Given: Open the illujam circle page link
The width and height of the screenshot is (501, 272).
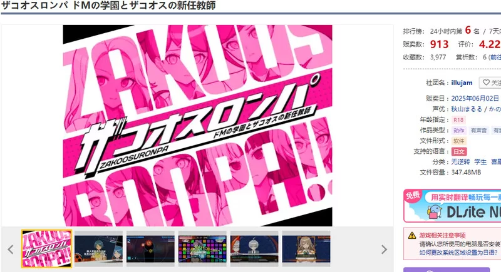Looking at the screenshot, I should pyautogui.click(x=462, y=83).
